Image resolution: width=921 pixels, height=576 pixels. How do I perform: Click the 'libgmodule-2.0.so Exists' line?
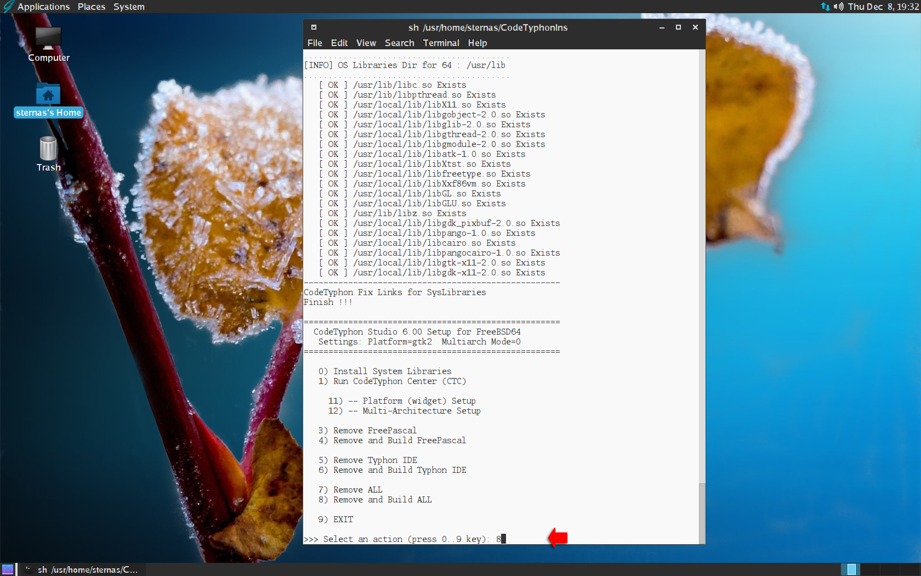(432, 144)
